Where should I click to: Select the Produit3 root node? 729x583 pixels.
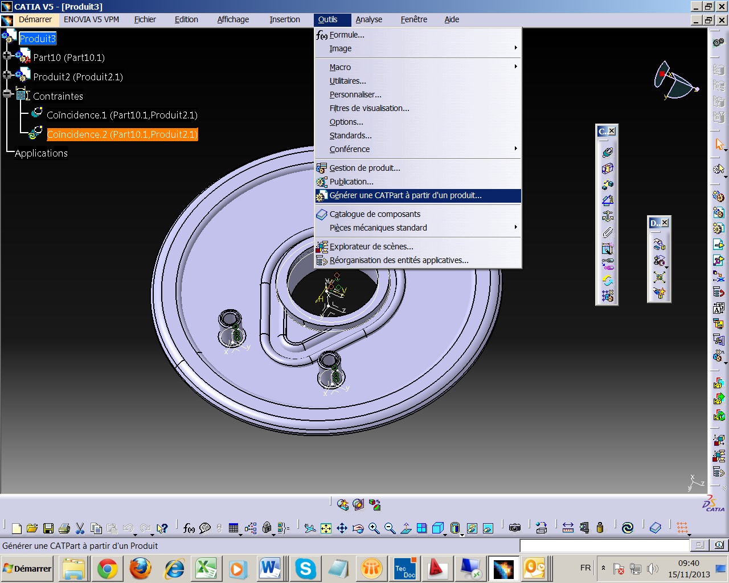[38, 39]
